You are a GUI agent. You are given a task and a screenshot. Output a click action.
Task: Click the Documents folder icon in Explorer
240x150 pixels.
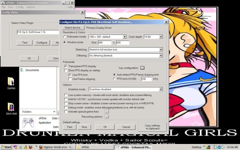pyautogui.click(x=22, y=70)
